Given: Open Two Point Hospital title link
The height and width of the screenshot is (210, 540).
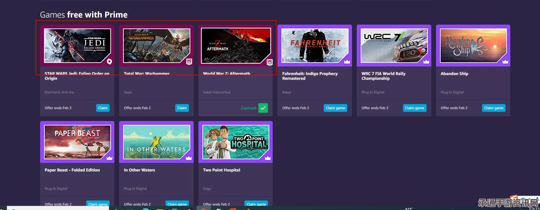Looking at the screenshot, I should 222,170.
